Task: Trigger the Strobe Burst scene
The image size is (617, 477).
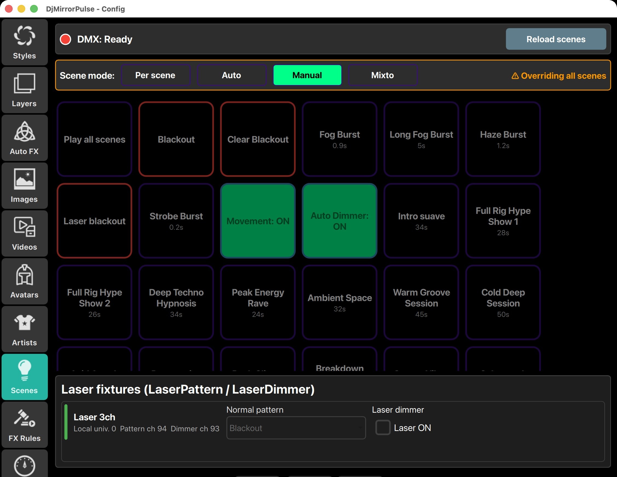Action: (176, 221)
